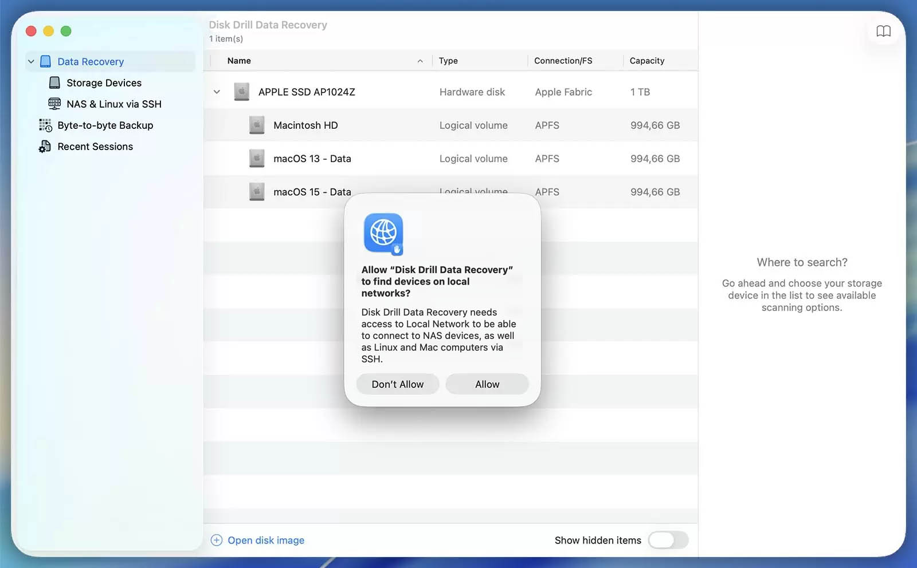Select Storage Devices in sidebar
This screenshot has width=917, height=568.
pos(104,82)
